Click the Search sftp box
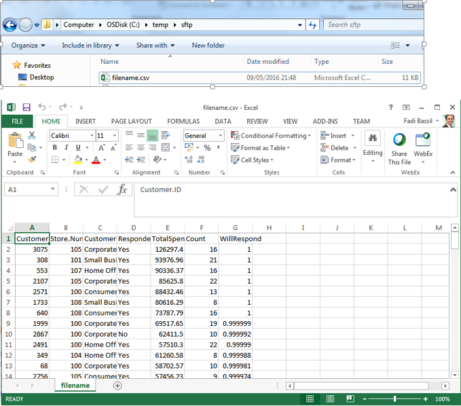Screen dimensions: 461x406 coord(374,24)
